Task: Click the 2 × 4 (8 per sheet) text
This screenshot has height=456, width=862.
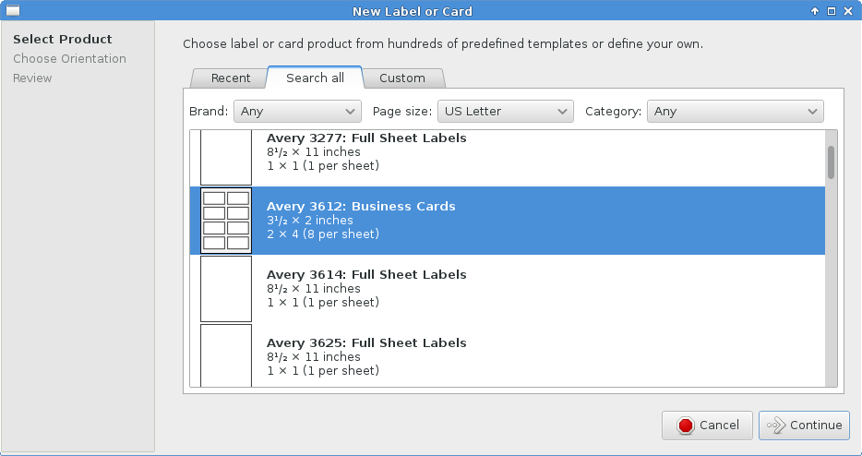Action: coord(323,234)
